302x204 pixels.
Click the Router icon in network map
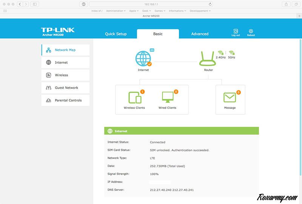point(208,59)
